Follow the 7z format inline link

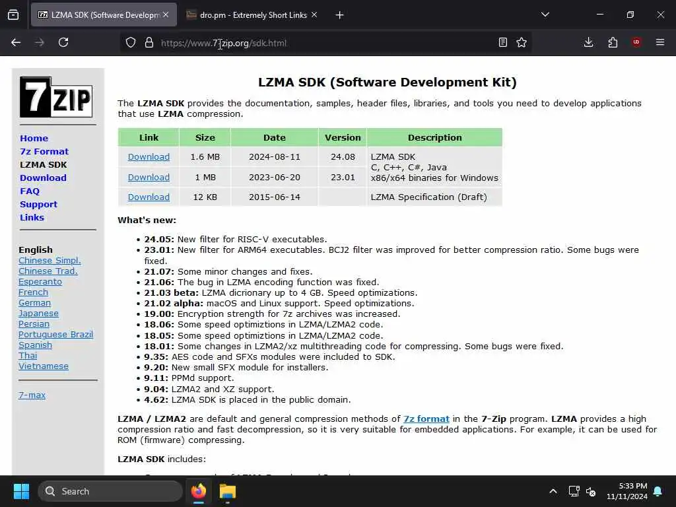click(426, 419)
